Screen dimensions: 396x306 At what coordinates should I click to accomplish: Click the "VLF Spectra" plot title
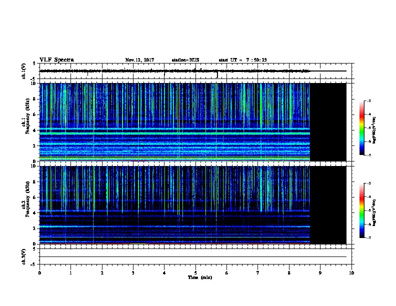point(56,60)
